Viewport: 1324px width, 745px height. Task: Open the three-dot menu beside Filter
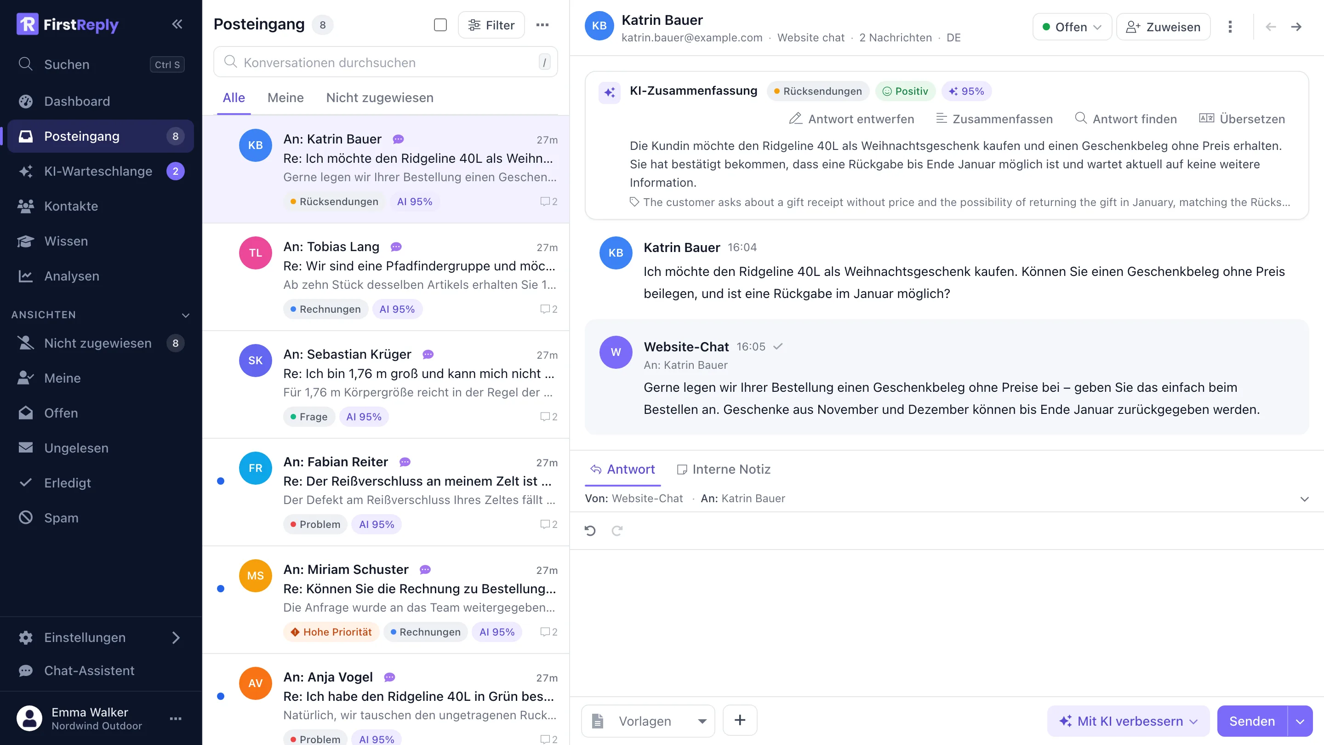[542, 25]
